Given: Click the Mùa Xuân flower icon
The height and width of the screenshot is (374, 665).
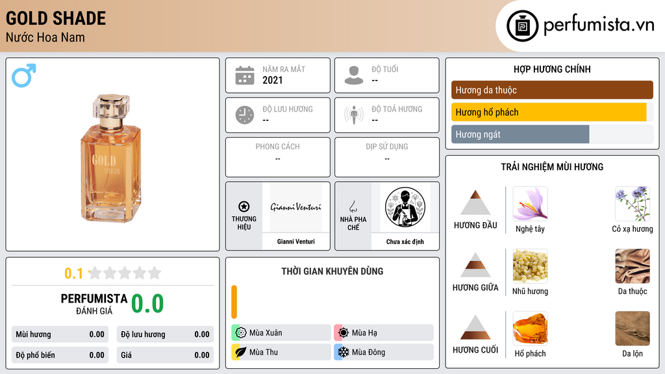Looking at the screenshot, I should tap(241, 332).
